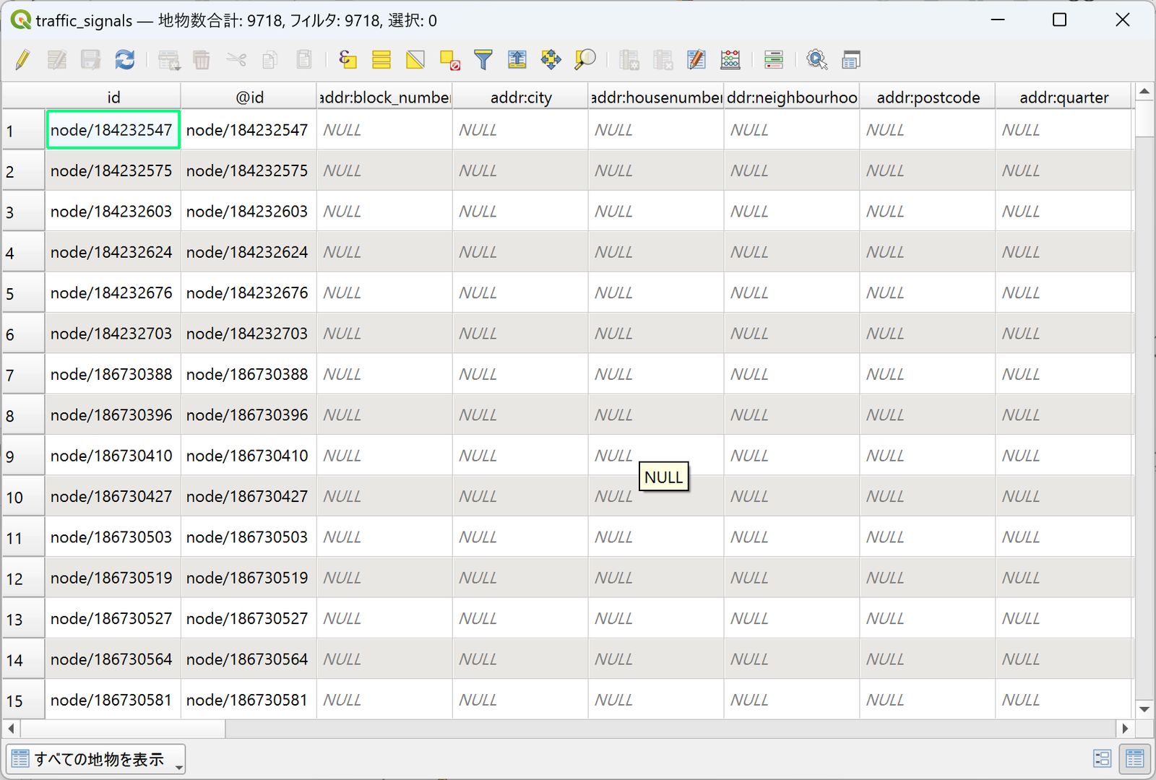Toggle editing mode with the pencil icon
Viewport: 1156px width, 780px height.
tap(22, 60)
